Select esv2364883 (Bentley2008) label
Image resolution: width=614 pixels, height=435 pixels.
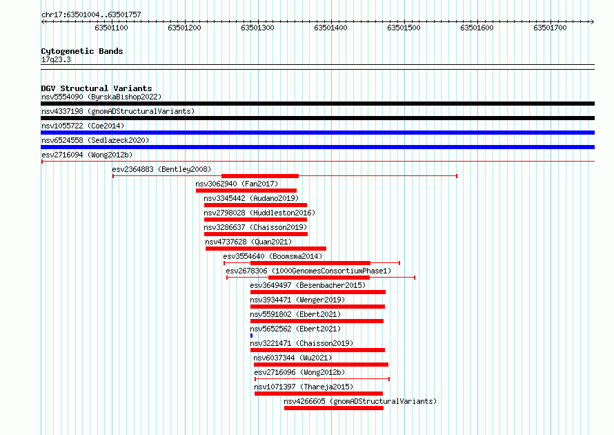pos(161,169)
